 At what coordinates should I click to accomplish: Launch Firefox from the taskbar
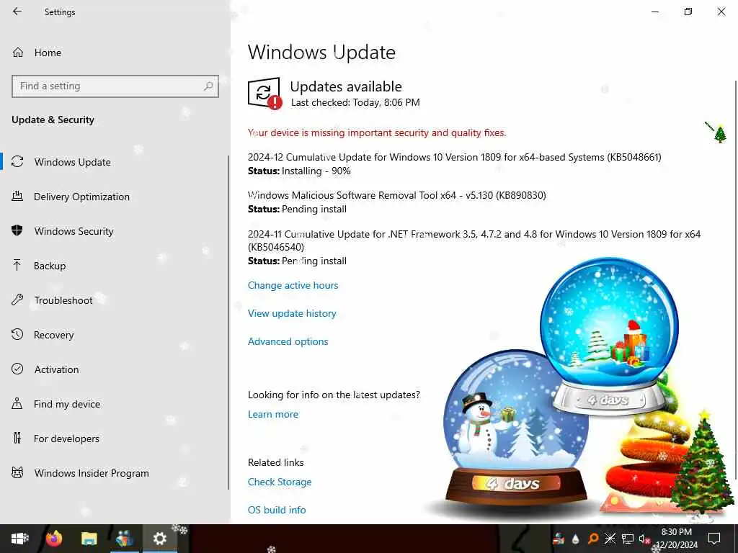(x=54, y=539)
